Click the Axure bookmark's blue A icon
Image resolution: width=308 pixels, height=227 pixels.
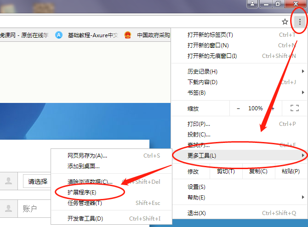(x=59, y=35)
